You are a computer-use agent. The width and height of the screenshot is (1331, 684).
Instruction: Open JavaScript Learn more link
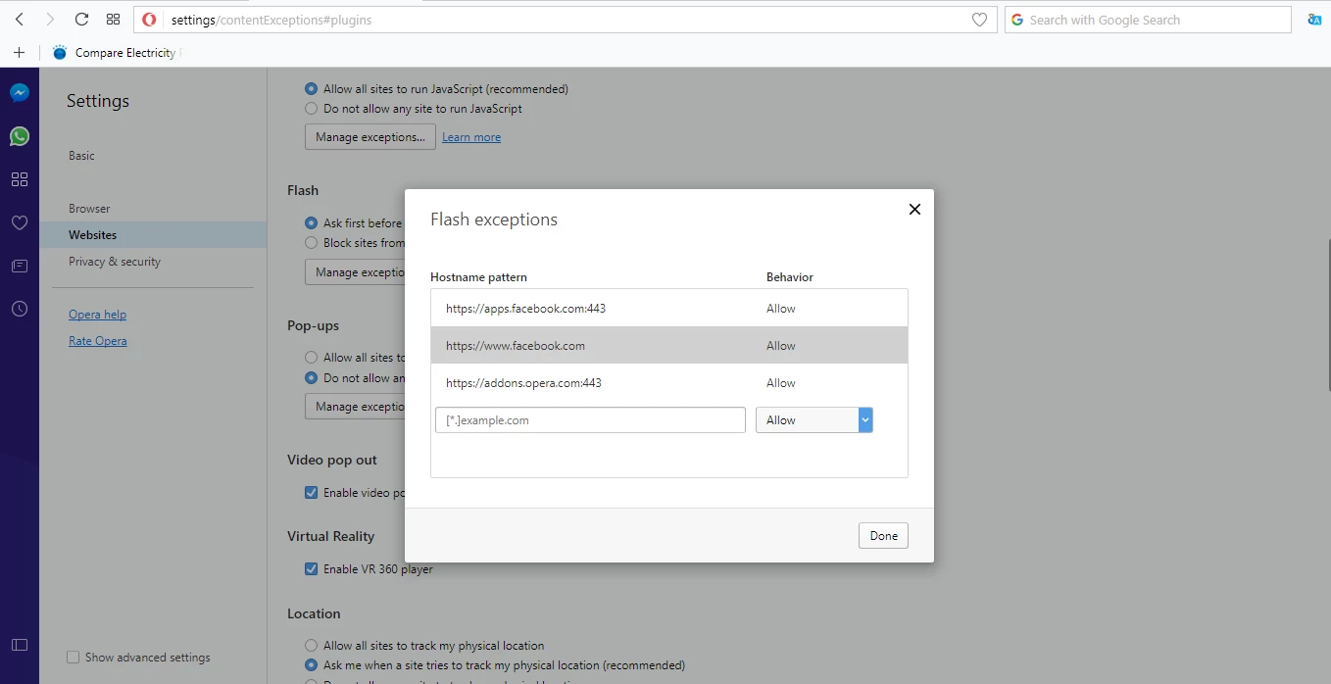pos(471,137)
